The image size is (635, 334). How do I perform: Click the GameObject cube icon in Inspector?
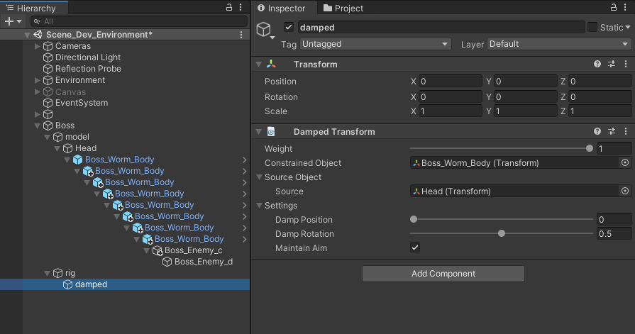pyautogui.click(x=264, y=29)
